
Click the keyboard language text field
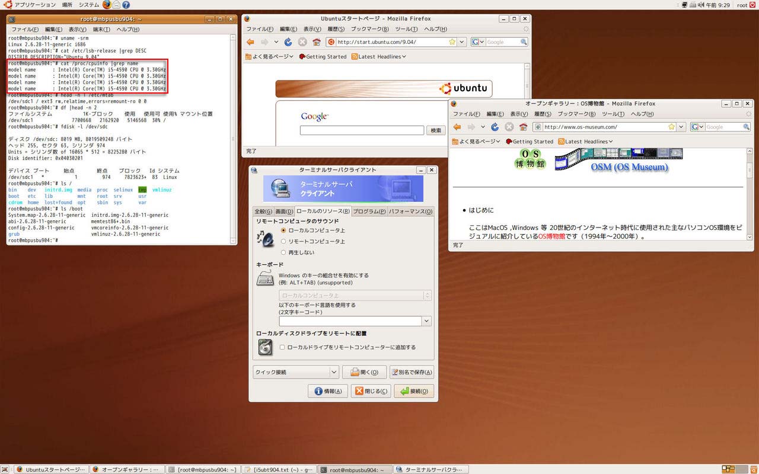[x=350, y=321]
